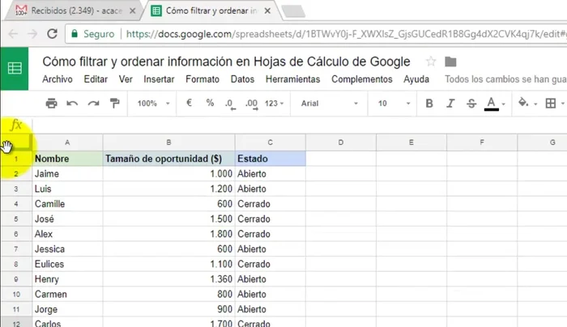Select column A header

[x=67, y=142]
